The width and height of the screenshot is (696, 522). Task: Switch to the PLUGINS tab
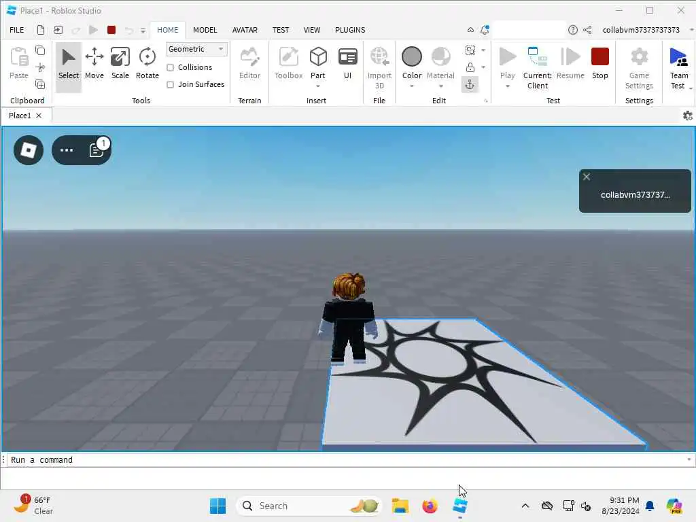click(x=350, y=30)
